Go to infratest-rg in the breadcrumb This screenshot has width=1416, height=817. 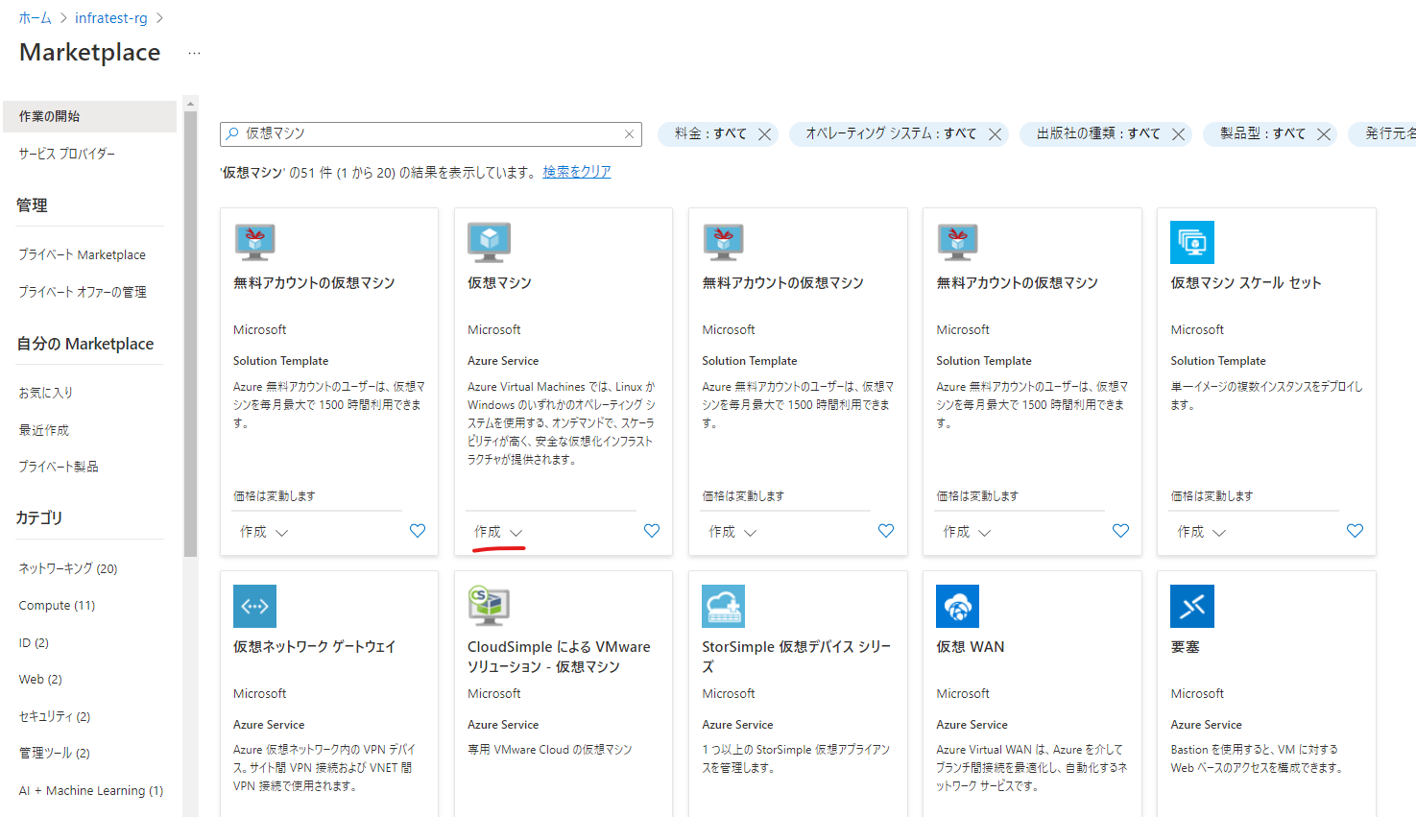pyautogui.click(x=111, y=18)
